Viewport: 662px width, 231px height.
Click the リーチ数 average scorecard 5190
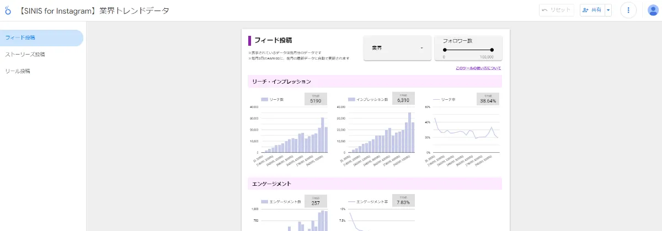click(316, 99)
